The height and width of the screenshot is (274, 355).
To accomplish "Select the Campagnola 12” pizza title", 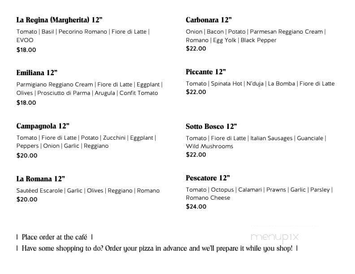I will coord(43,126).
